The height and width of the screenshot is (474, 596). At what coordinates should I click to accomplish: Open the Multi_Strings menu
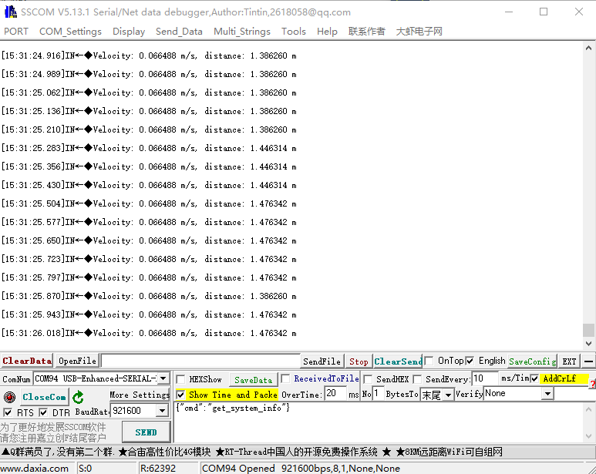(241, 32)
